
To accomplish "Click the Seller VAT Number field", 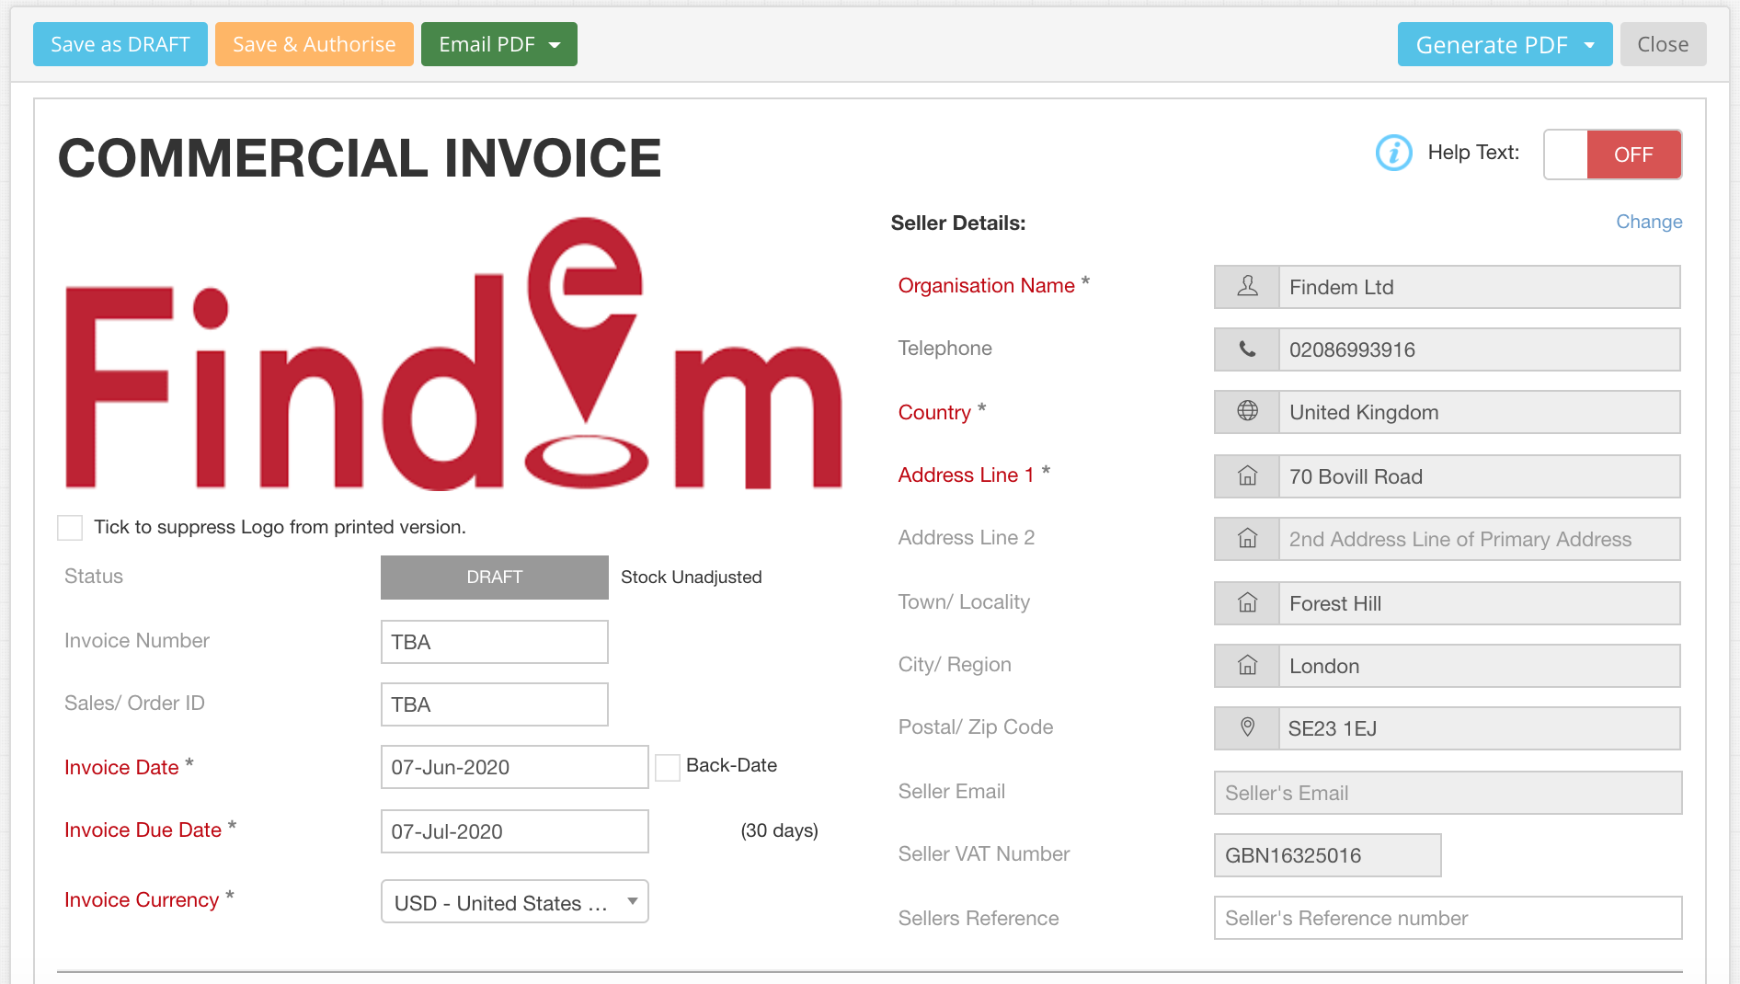I will pyautogui.click(x=1328, y=855).
